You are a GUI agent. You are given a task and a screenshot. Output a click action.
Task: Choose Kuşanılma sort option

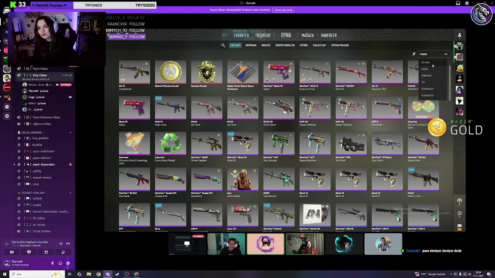[427, 95]
